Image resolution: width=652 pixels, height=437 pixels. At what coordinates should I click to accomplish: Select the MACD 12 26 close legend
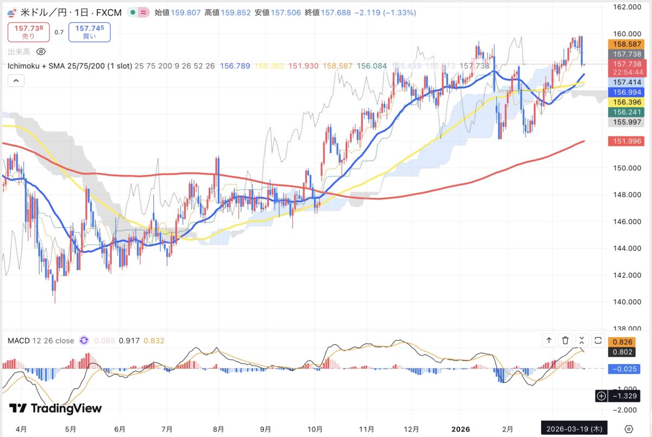[x=40, y=341]
